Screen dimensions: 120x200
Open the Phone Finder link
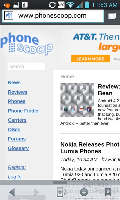coord(23,111)
